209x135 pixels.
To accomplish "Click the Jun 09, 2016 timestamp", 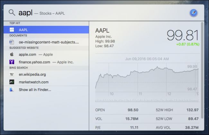I will click(147, 59).
